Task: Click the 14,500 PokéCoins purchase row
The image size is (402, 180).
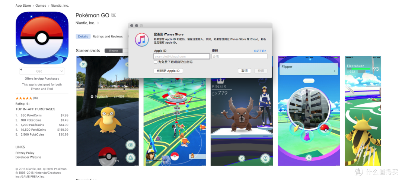Action: tap(42, 130)
